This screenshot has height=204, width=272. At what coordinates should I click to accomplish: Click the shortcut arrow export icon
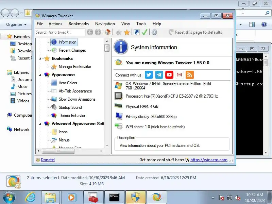pyautogui.click(x=137, y=32)
